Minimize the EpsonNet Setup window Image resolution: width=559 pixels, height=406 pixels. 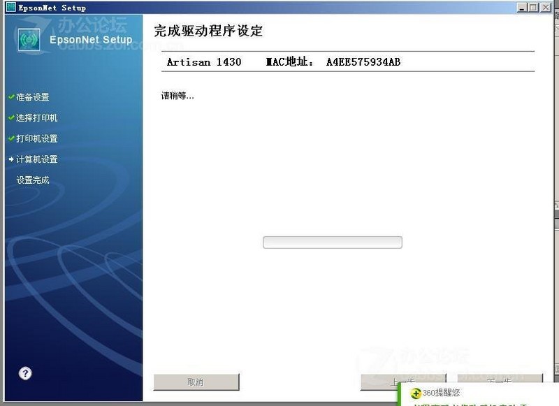(522, 7)
